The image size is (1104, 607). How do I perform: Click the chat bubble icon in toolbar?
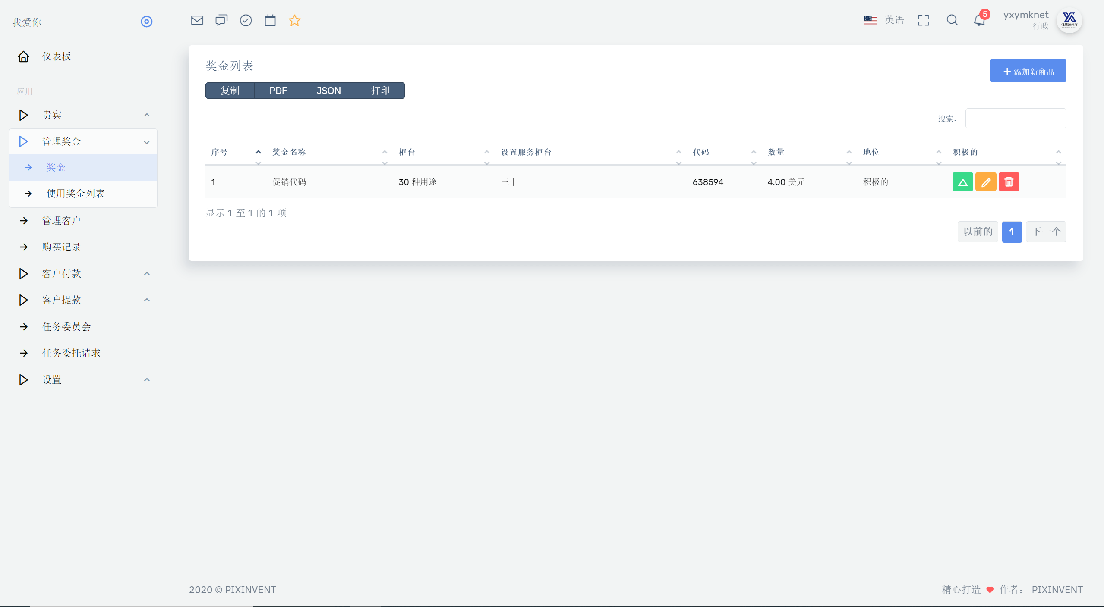click(221, 20)
